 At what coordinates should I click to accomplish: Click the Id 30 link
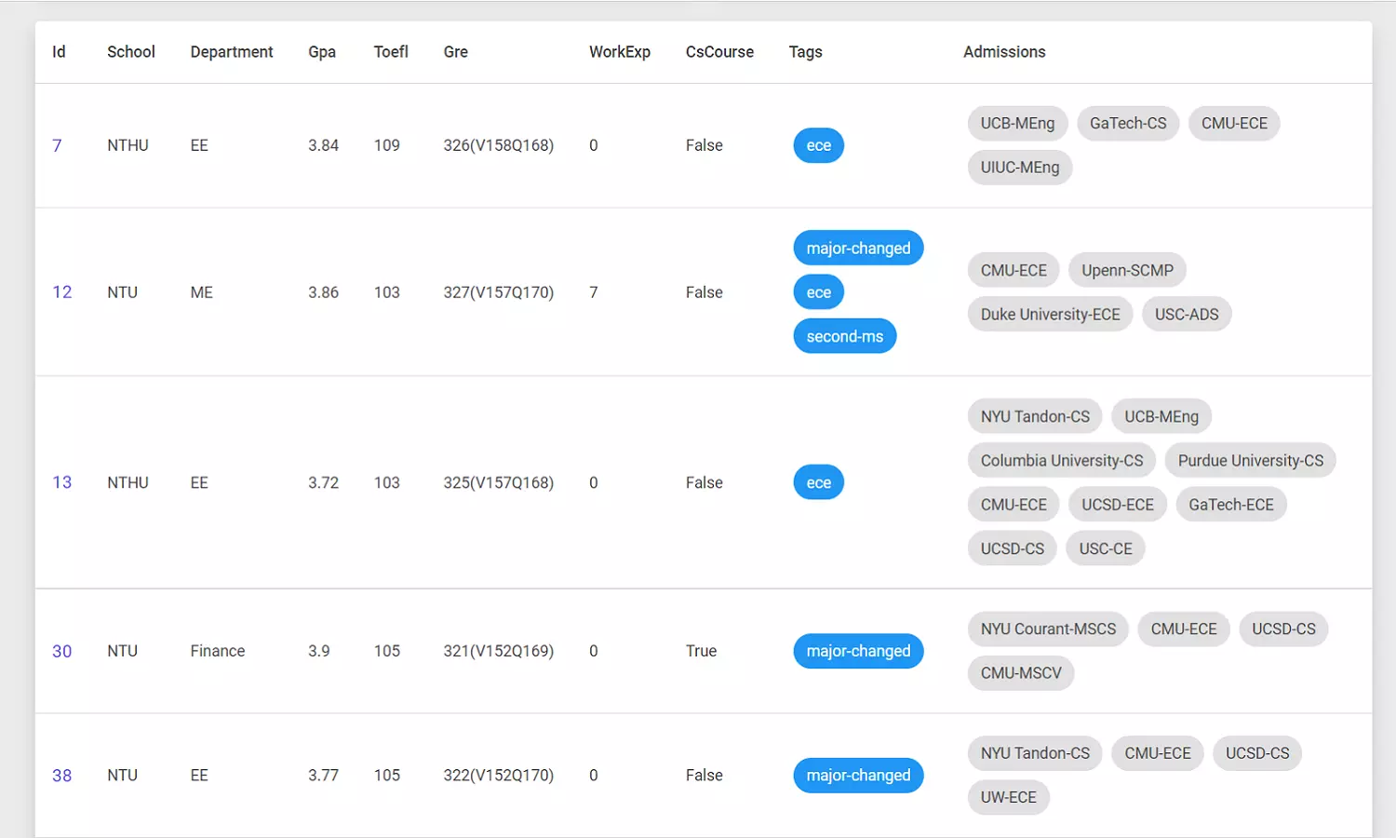(61, 651)
